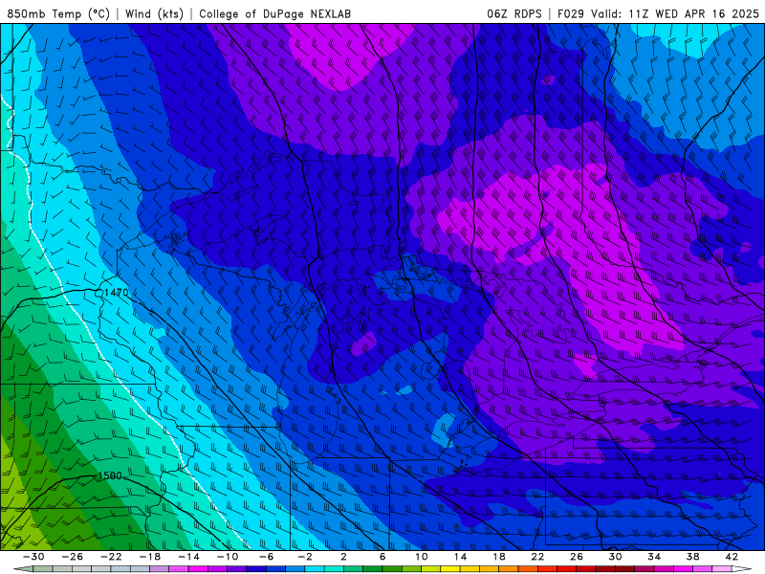Viewport: 765px width, 574px height.
Task: Click the positive 26 color scale label
Action: [x=577, y=557]
